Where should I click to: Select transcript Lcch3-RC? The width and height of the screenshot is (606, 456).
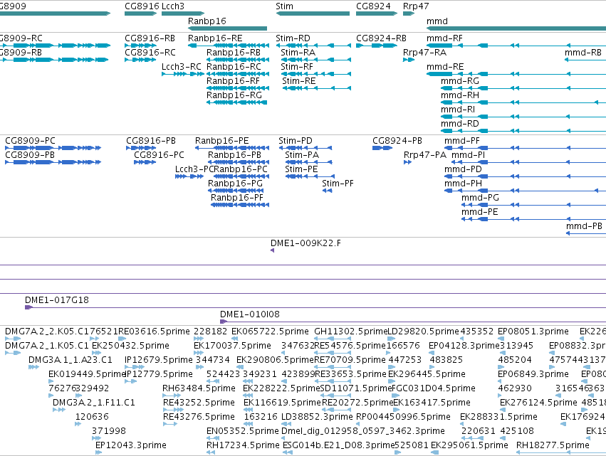click(183, 74)
